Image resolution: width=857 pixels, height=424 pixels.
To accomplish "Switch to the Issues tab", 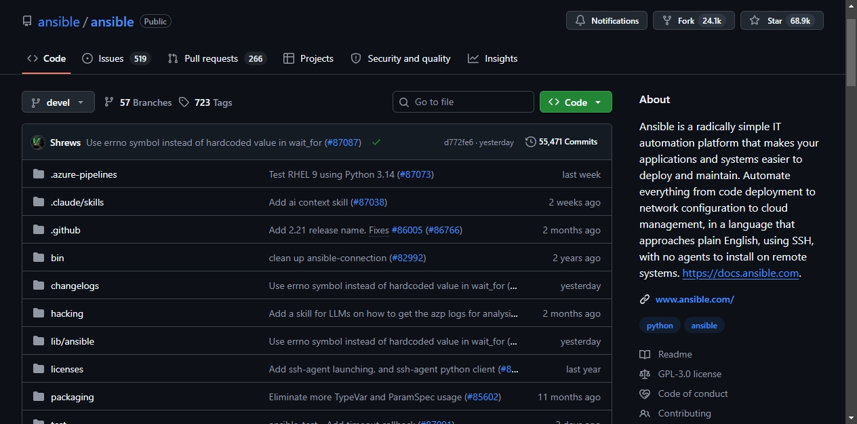I will tap(116, 58).
